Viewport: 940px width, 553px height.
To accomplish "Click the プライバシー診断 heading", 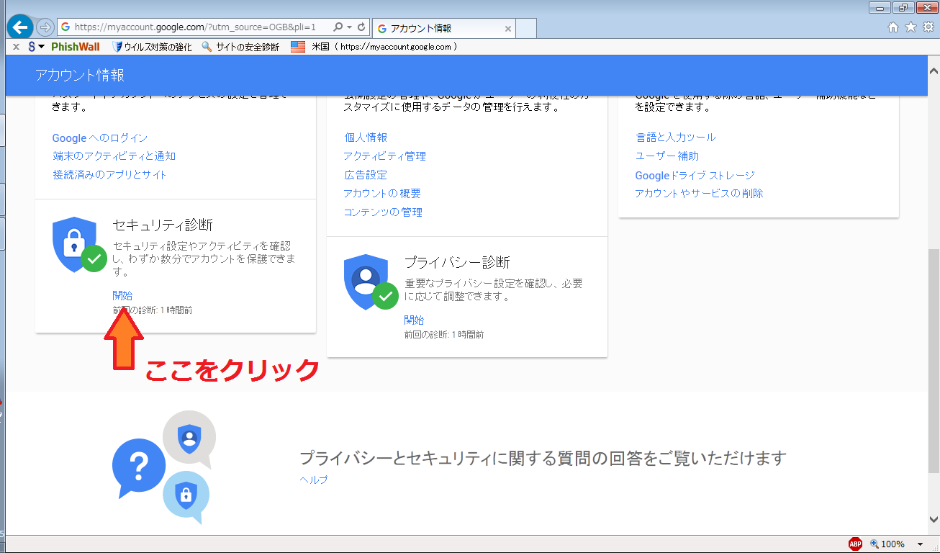I will 457,262.
